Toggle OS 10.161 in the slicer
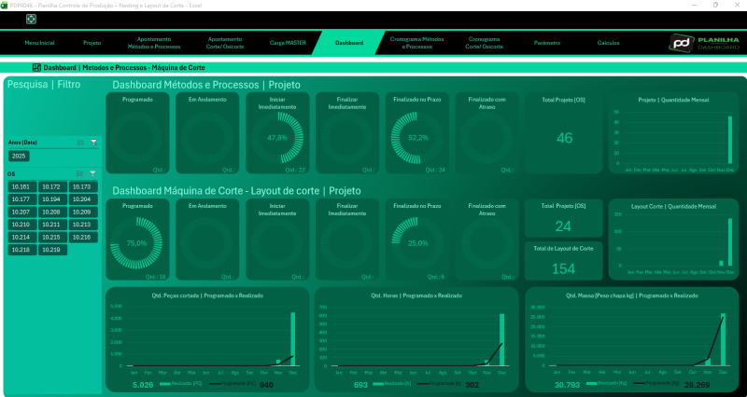The height and width of the screenshot is (397, 747). coord(22,187)
